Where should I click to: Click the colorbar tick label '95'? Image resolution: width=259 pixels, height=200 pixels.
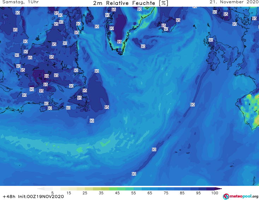198,193
